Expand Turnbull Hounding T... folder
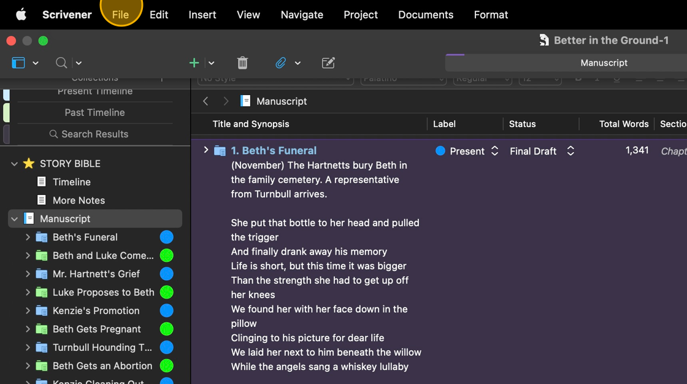This screenshot has height=384, width=687. 28,348
